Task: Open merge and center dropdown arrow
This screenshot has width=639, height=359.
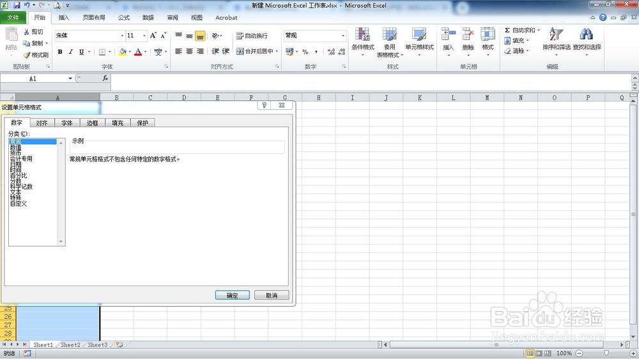Action: click(x=277, y=51)
